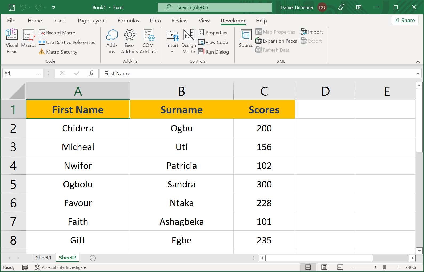Switch to the Formulas ribbon tab
424x272 pixels.
pos(128,21)
